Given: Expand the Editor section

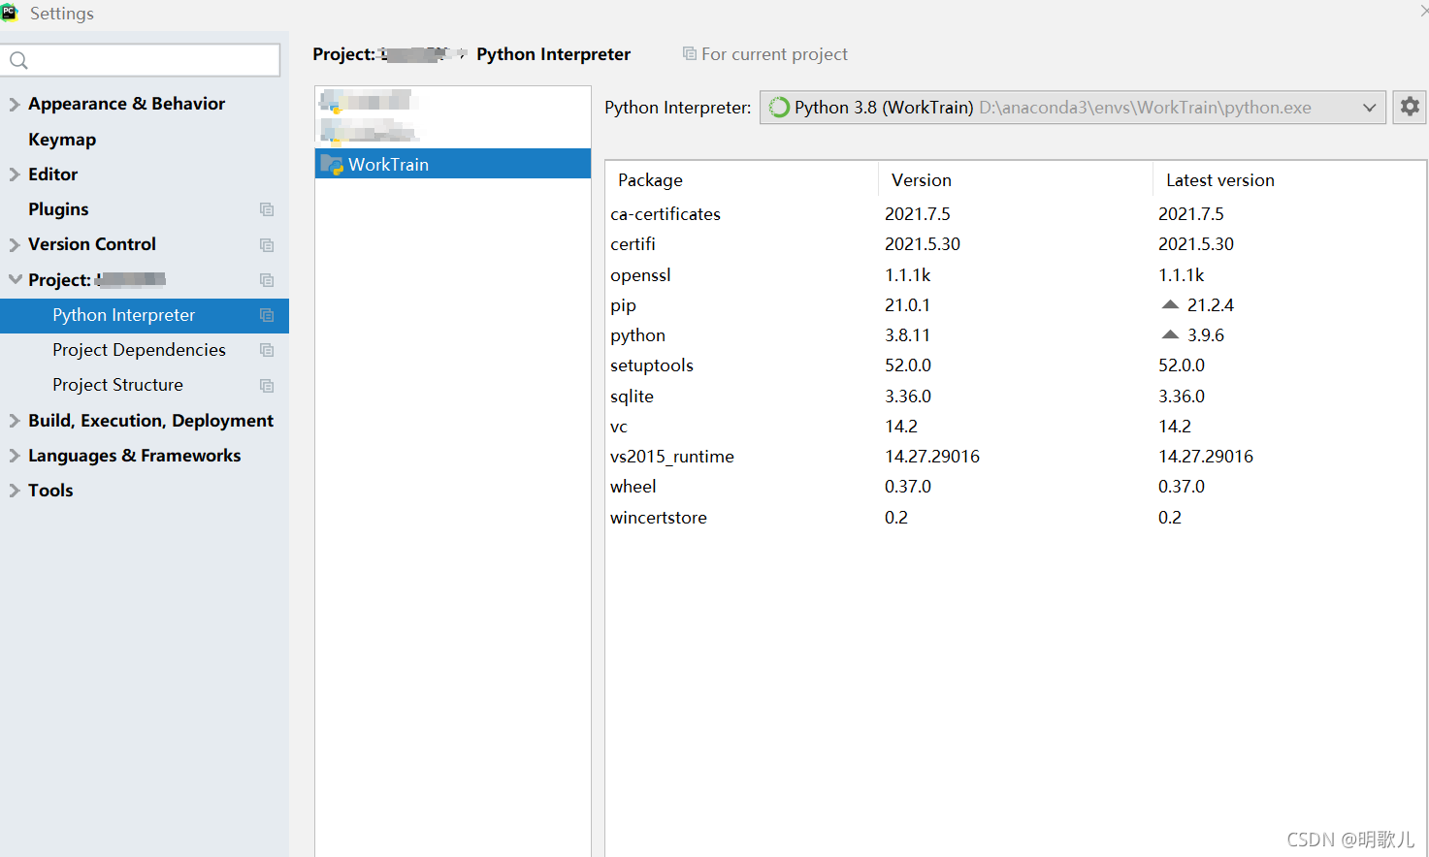Looking at the screenshot, I should pos(15,175).
